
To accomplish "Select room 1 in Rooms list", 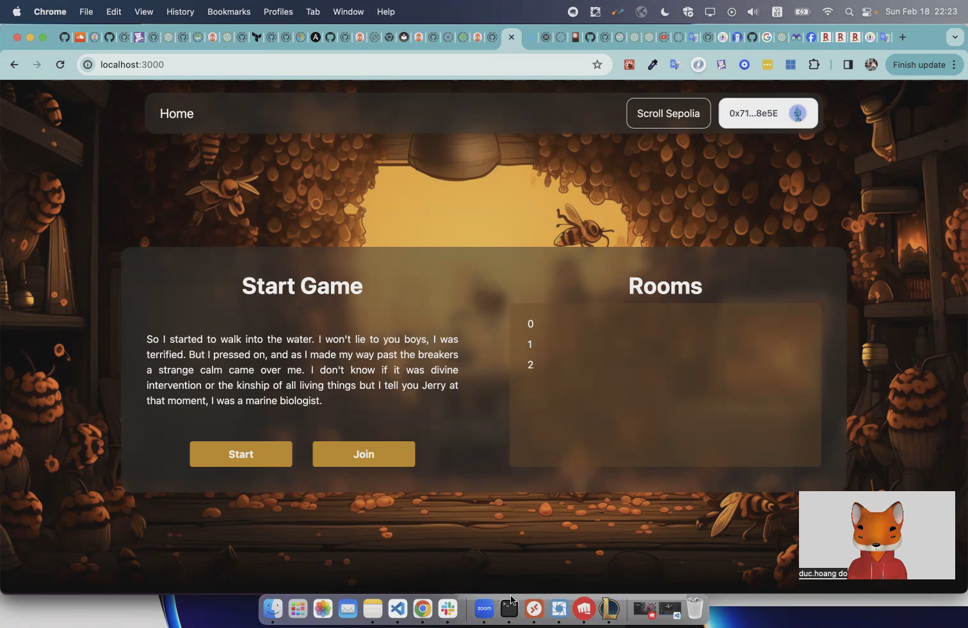I will [x=530, y=345].
